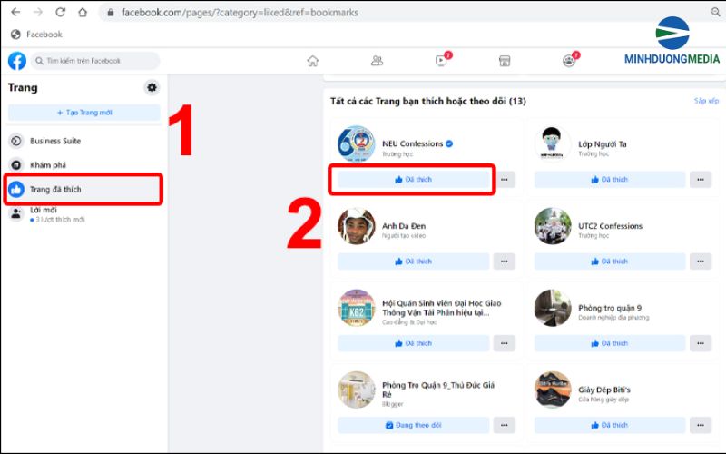
Task: Open the Friends tab icon
Action: [x=377, y=61]
